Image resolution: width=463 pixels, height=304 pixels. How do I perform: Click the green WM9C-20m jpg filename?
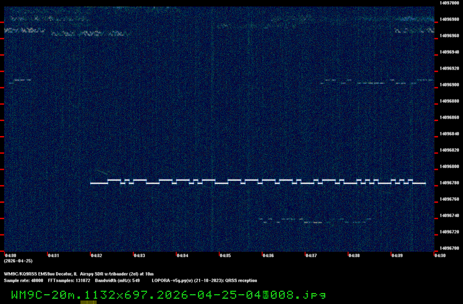tap(168, 295)
